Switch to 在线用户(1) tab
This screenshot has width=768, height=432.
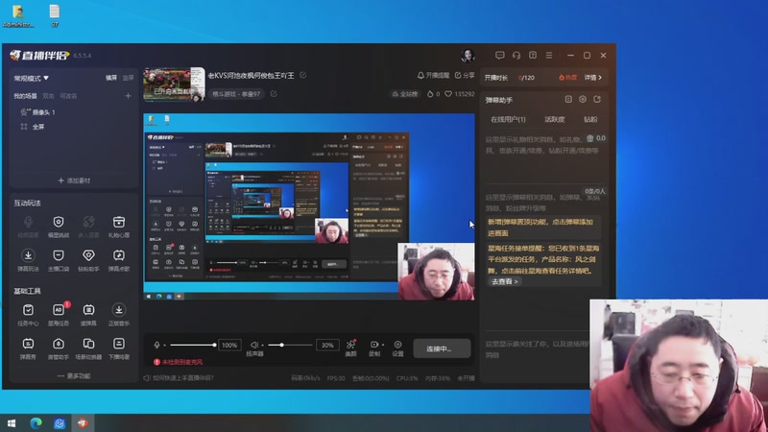(508, 119)
